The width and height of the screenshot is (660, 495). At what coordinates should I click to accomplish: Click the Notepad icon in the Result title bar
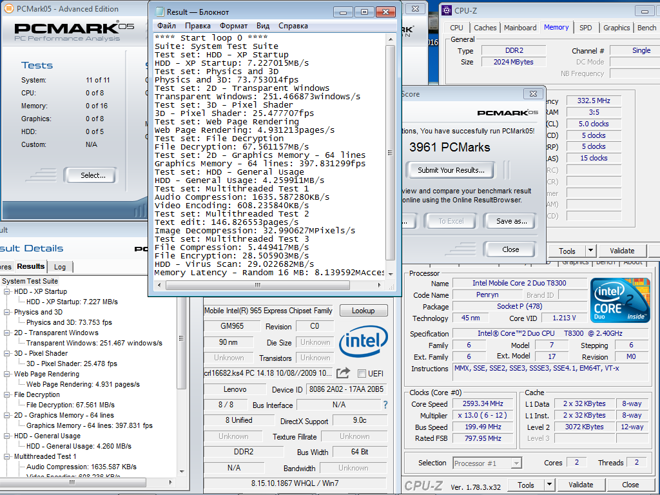tap(160, 12)
